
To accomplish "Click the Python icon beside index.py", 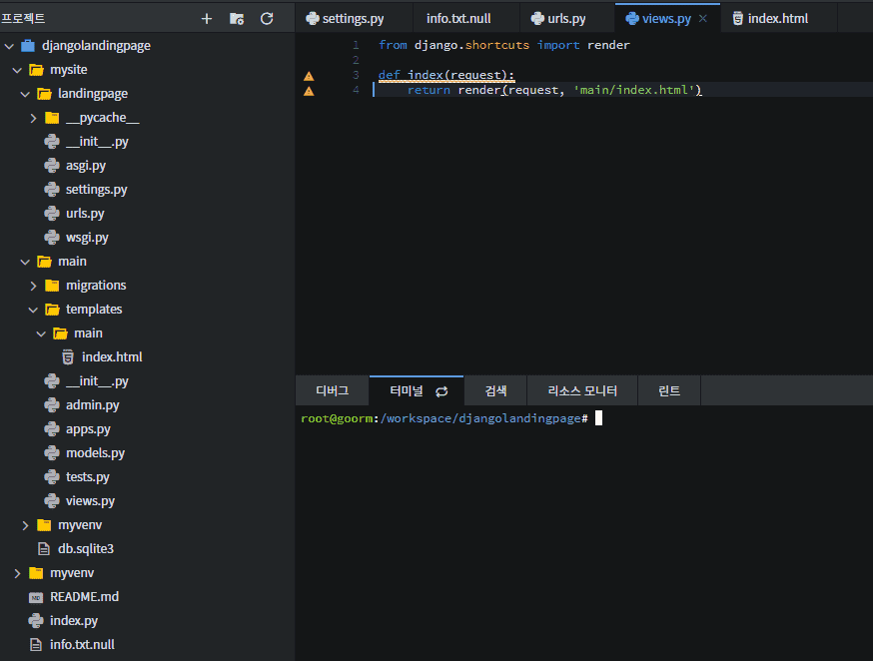I will (36, 621).
